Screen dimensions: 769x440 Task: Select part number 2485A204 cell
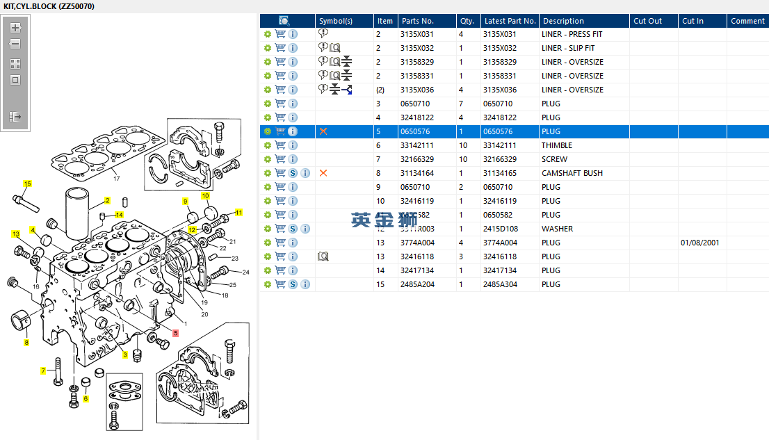pos(417,284)
